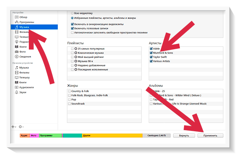Select the Звуки bell icon
Screen dimensions: 236x154
coord(16,92)
